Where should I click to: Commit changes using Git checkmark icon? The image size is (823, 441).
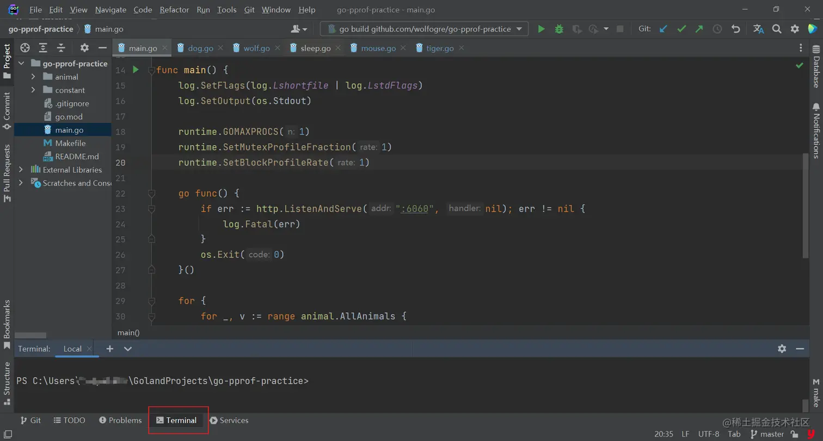point(681,29)
